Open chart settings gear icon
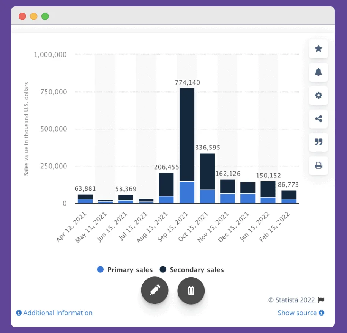The width and height of the screenshot is (347, 333). (x=319, y=96)
